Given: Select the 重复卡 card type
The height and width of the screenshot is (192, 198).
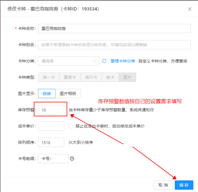Looking at the screenshot, I should tap(70, 77).
